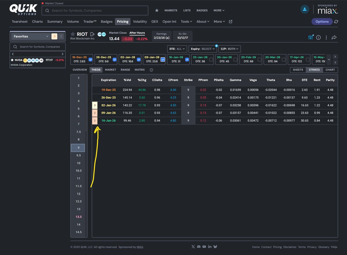Open the Favorites panel three-dot menu

tap(61, 36)
